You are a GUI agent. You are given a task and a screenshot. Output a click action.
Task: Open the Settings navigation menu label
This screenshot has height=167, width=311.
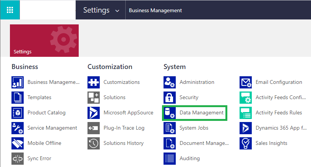pyautogui.click(x=96, y=10)
